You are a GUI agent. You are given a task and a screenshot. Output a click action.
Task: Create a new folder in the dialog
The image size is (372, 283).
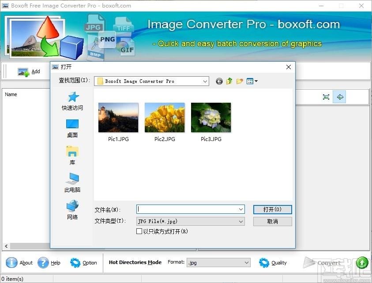(240, 81)
